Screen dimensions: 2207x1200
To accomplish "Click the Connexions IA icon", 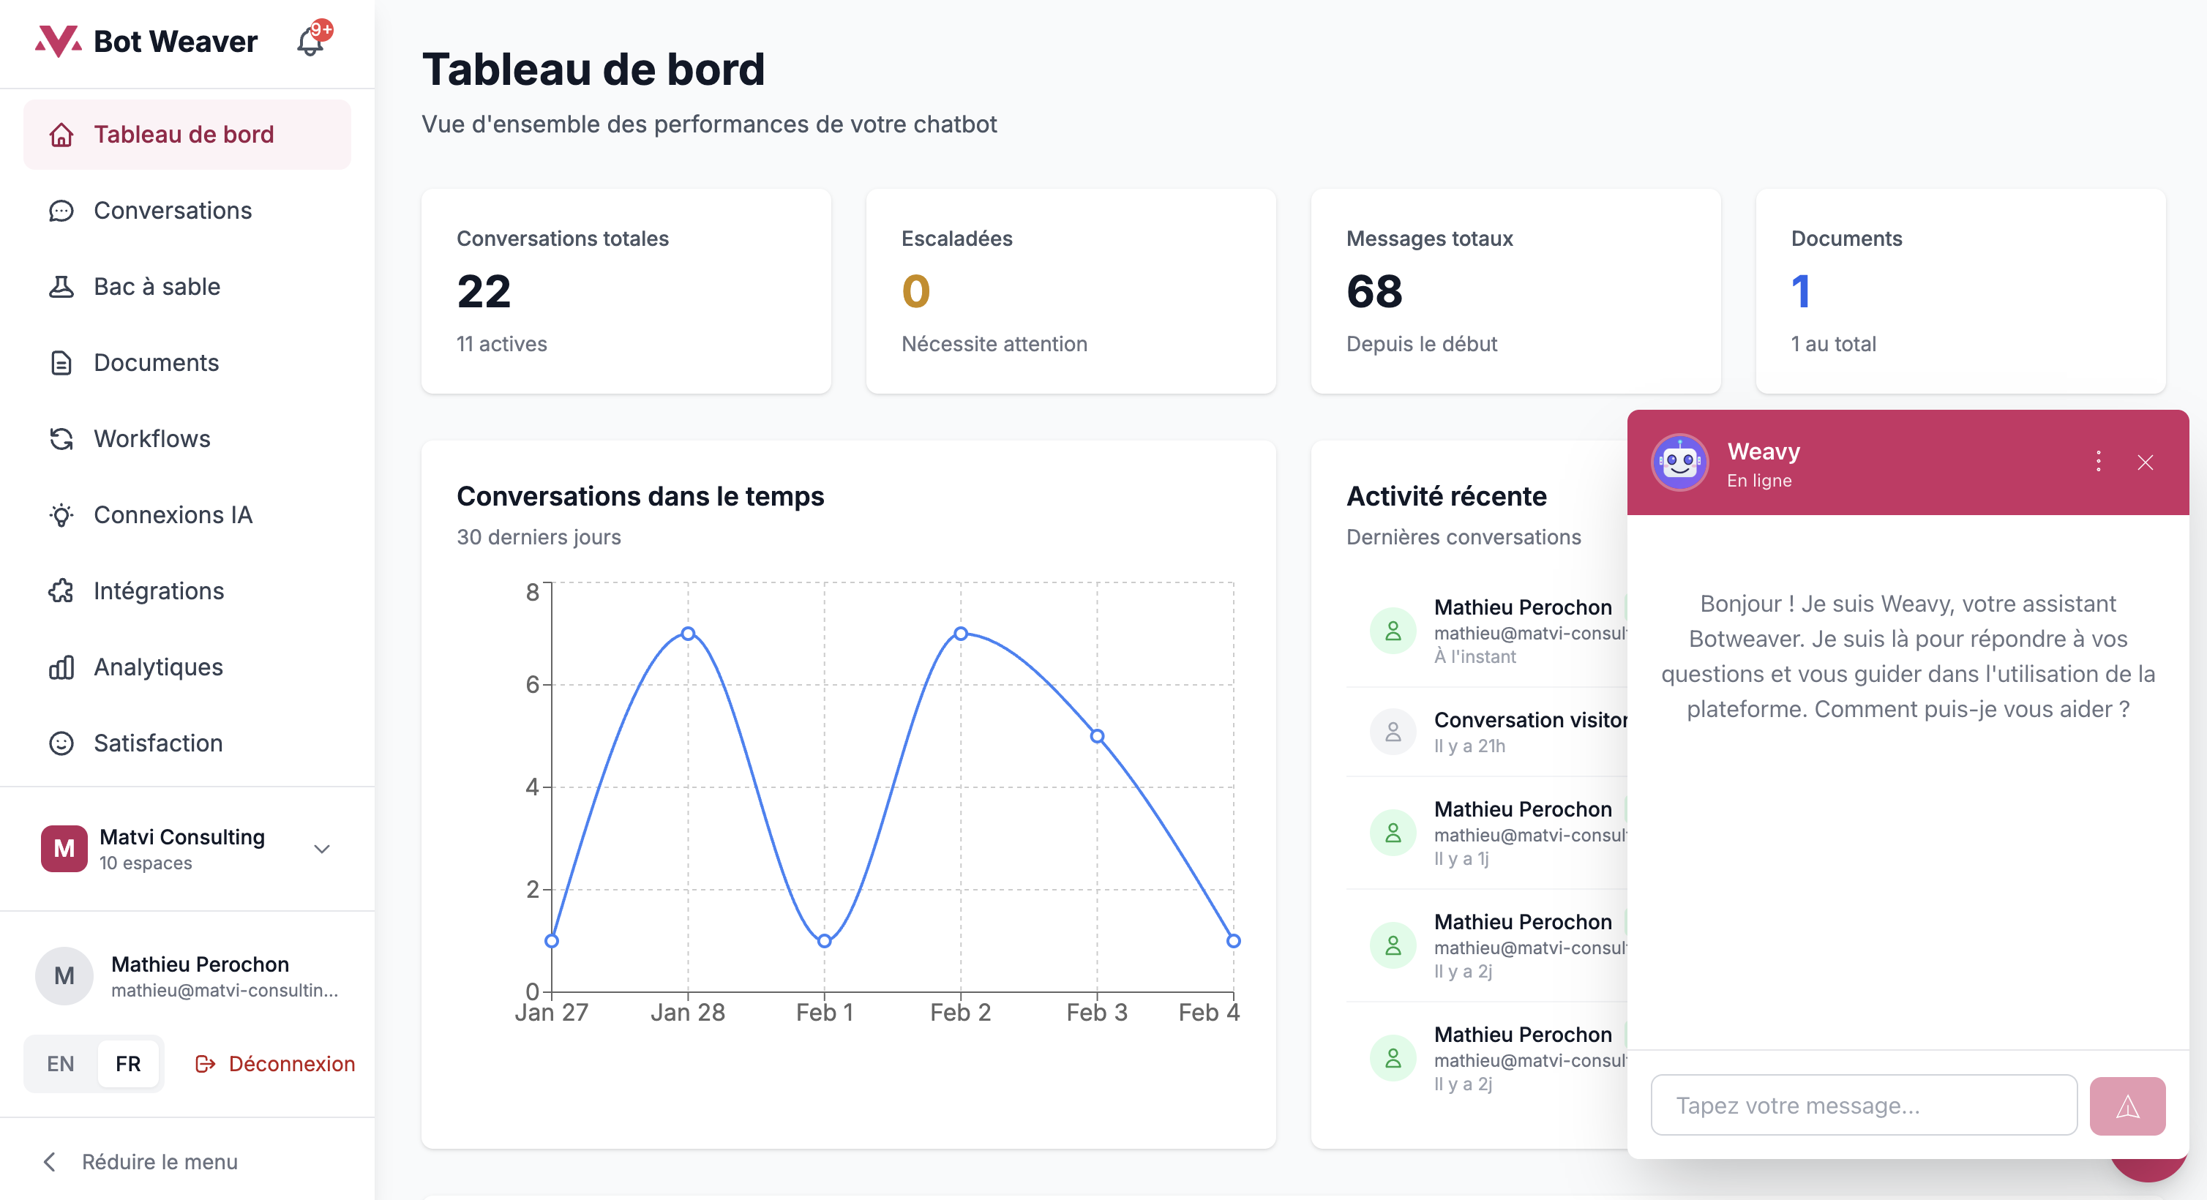I will coord(61,515).
